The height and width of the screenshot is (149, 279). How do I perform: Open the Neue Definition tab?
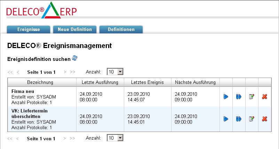click(x=75, y=30)
